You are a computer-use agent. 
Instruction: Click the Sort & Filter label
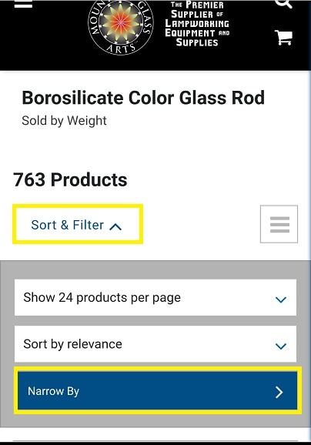[x=68, y=225]
